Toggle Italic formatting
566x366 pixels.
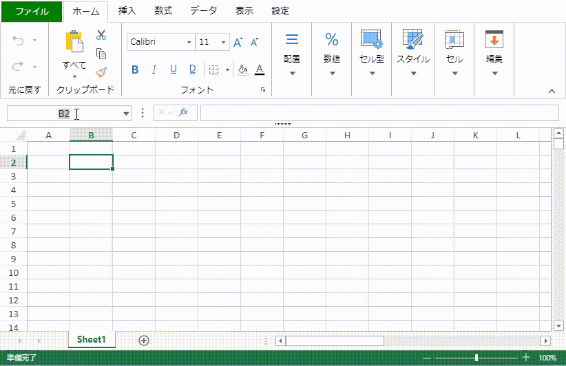pos(154,69)
